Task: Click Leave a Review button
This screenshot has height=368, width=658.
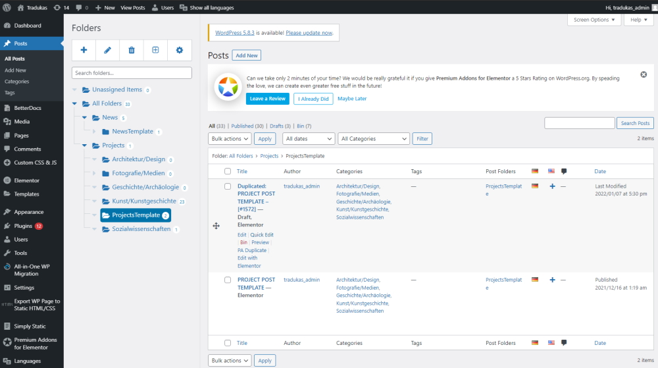Action: (267, 99)
